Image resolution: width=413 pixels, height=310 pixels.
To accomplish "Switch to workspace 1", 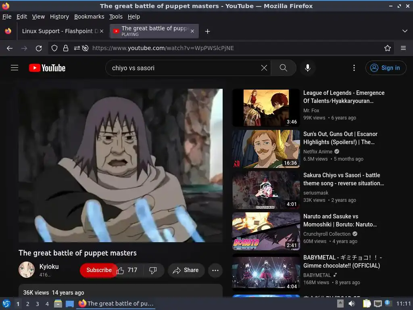I will tap(18, 304).
